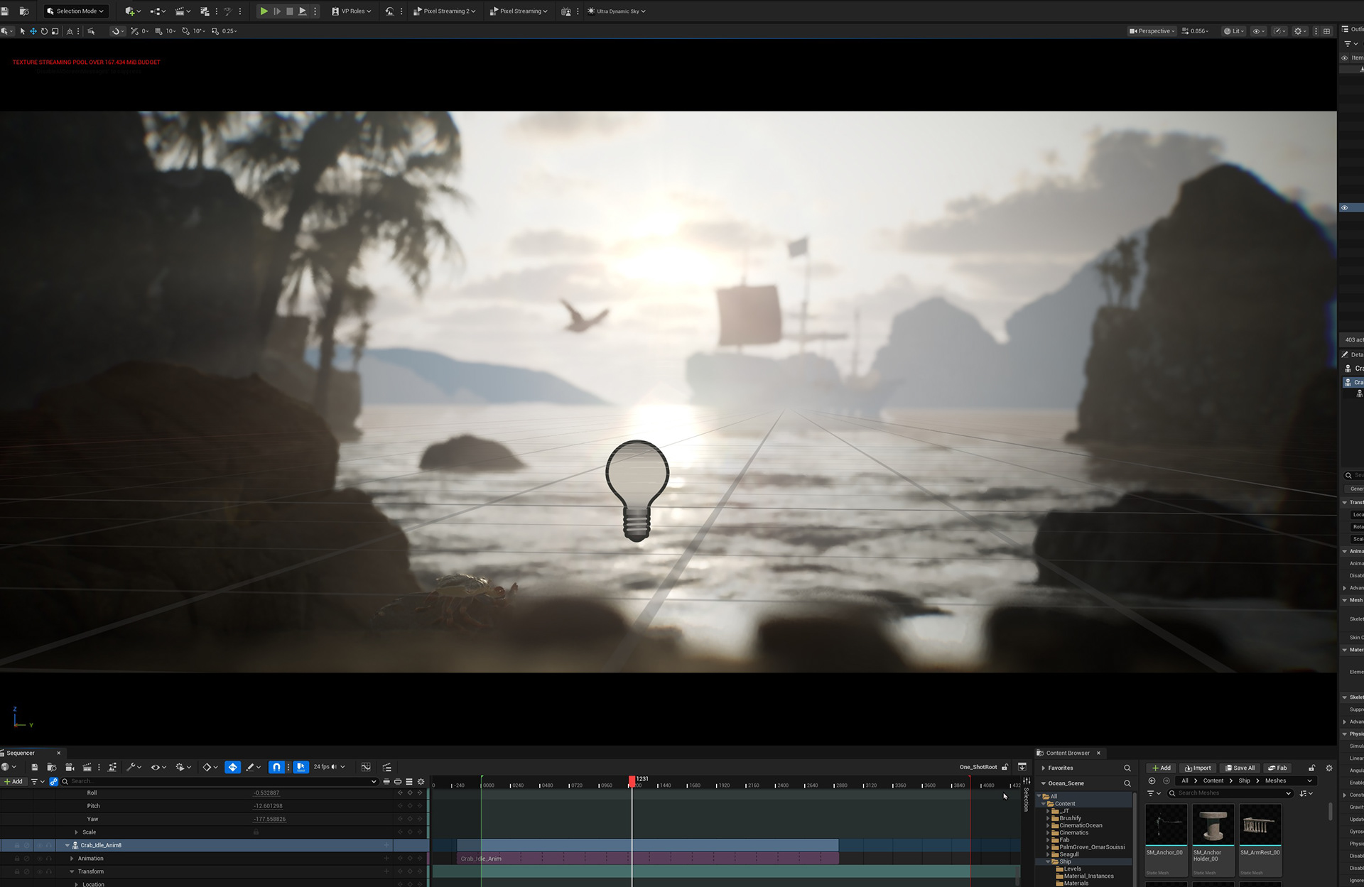Click the Import button in Content Browser
This screenshot has height=887, width=1364.
click(x=1198, y=768)
